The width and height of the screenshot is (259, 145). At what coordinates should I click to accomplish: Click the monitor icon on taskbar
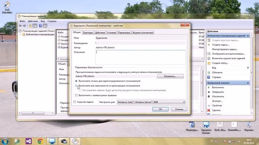(x=52, y=141)
